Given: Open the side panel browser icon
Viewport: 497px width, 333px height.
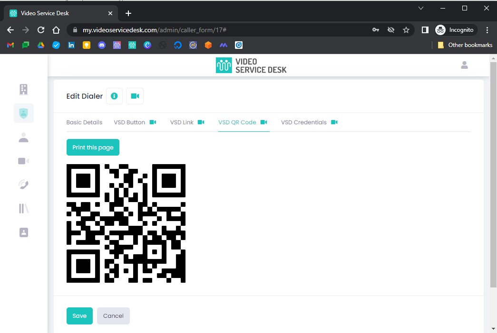Looking at the screenshot, I should coord(425,30).
